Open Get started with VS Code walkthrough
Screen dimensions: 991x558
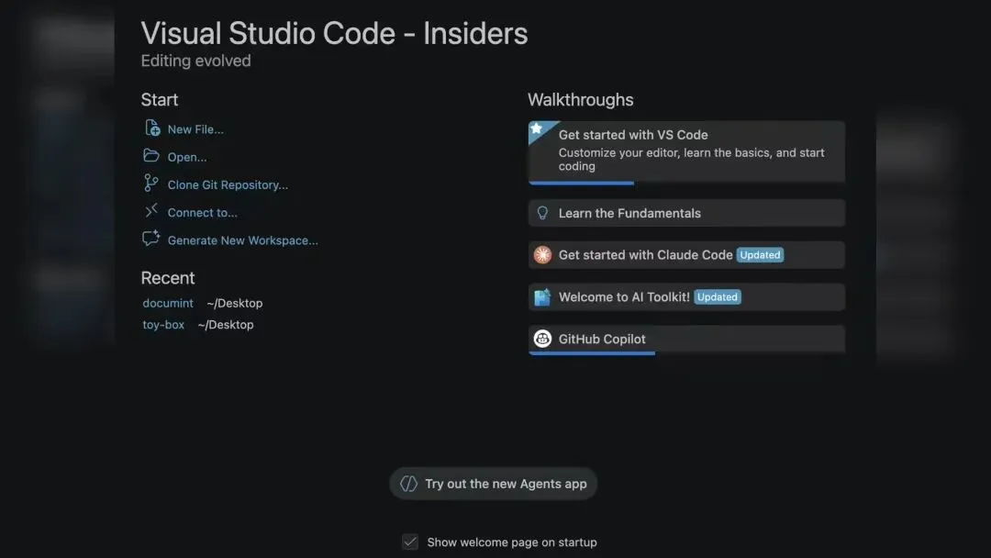point(686,152)
